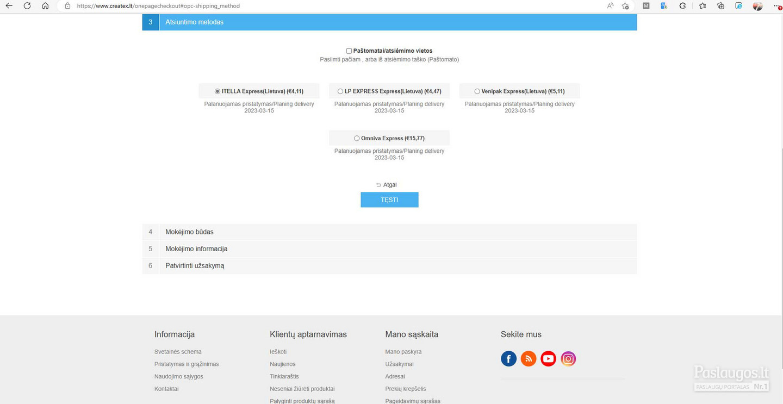The height and width of the screenshot is (404, 783).
Task: Collapse the Atsiuntimo metodas step header
Action: pyautogui.click(x=389, y=22)
